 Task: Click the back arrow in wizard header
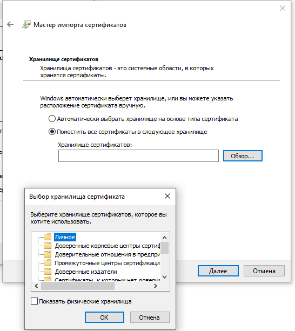pyautogui.click(x=10, y=24)
